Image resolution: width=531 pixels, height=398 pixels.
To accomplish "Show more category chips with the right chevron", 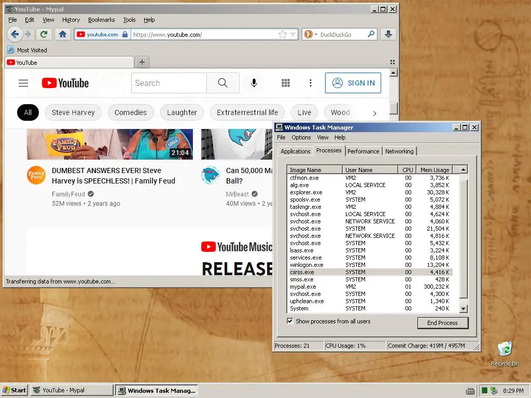I will [x=374, y=113].
